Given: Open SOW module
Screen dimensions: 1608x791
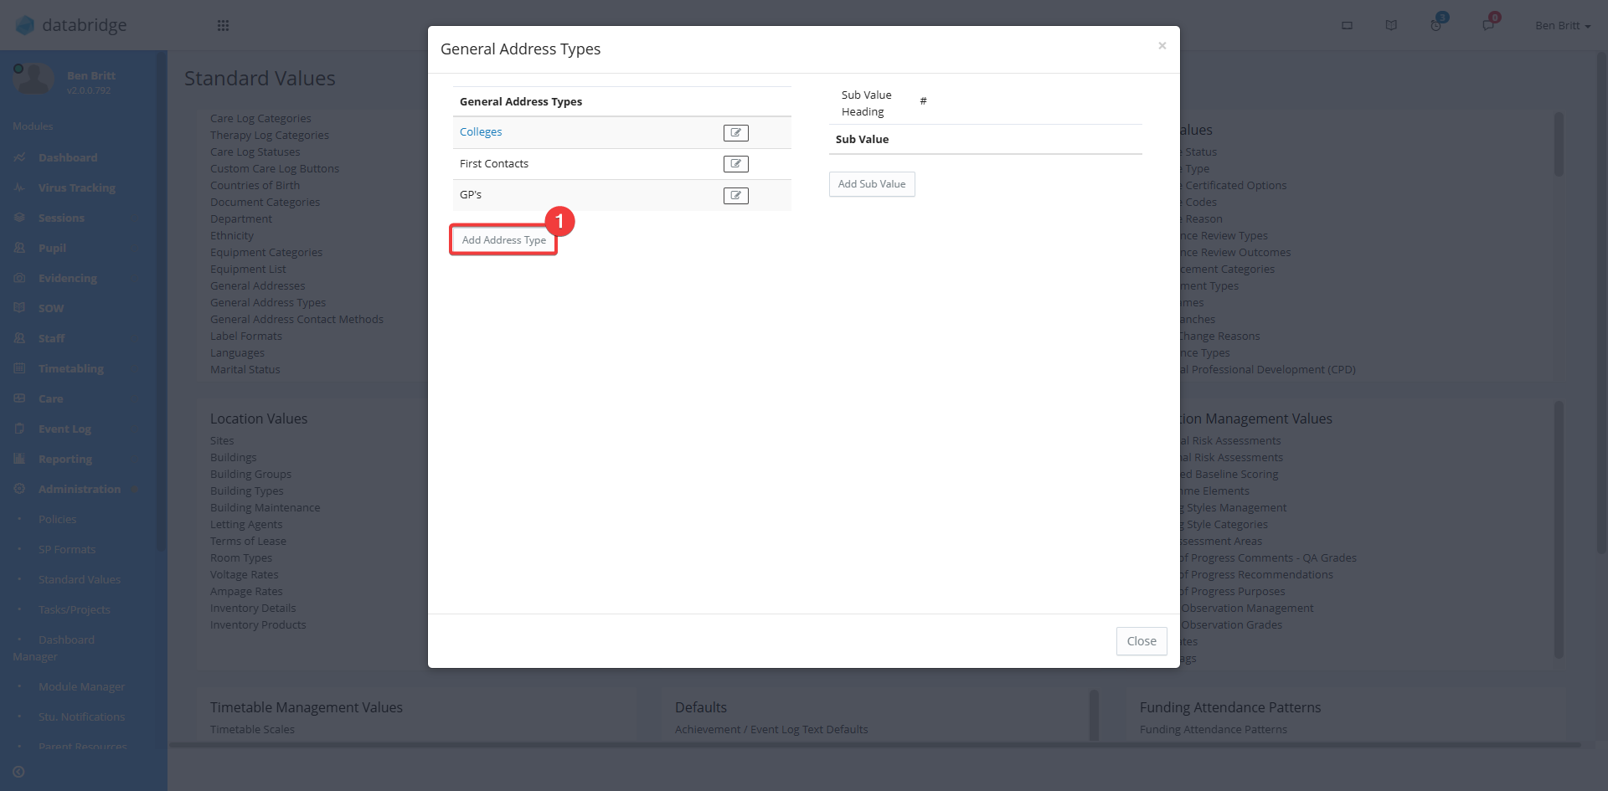Looking at the screenshot, I should click(x=50, y=308).
